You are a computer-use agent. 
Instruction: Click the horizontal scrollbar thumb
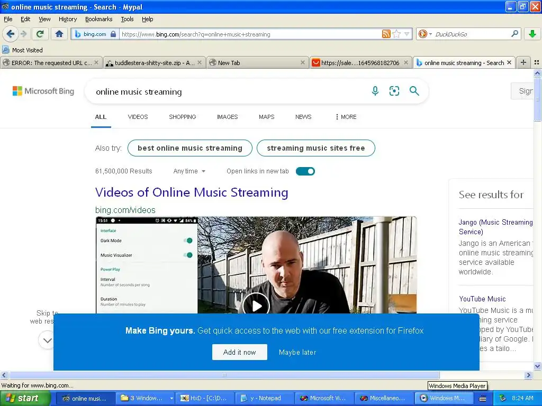click(224, 375)
